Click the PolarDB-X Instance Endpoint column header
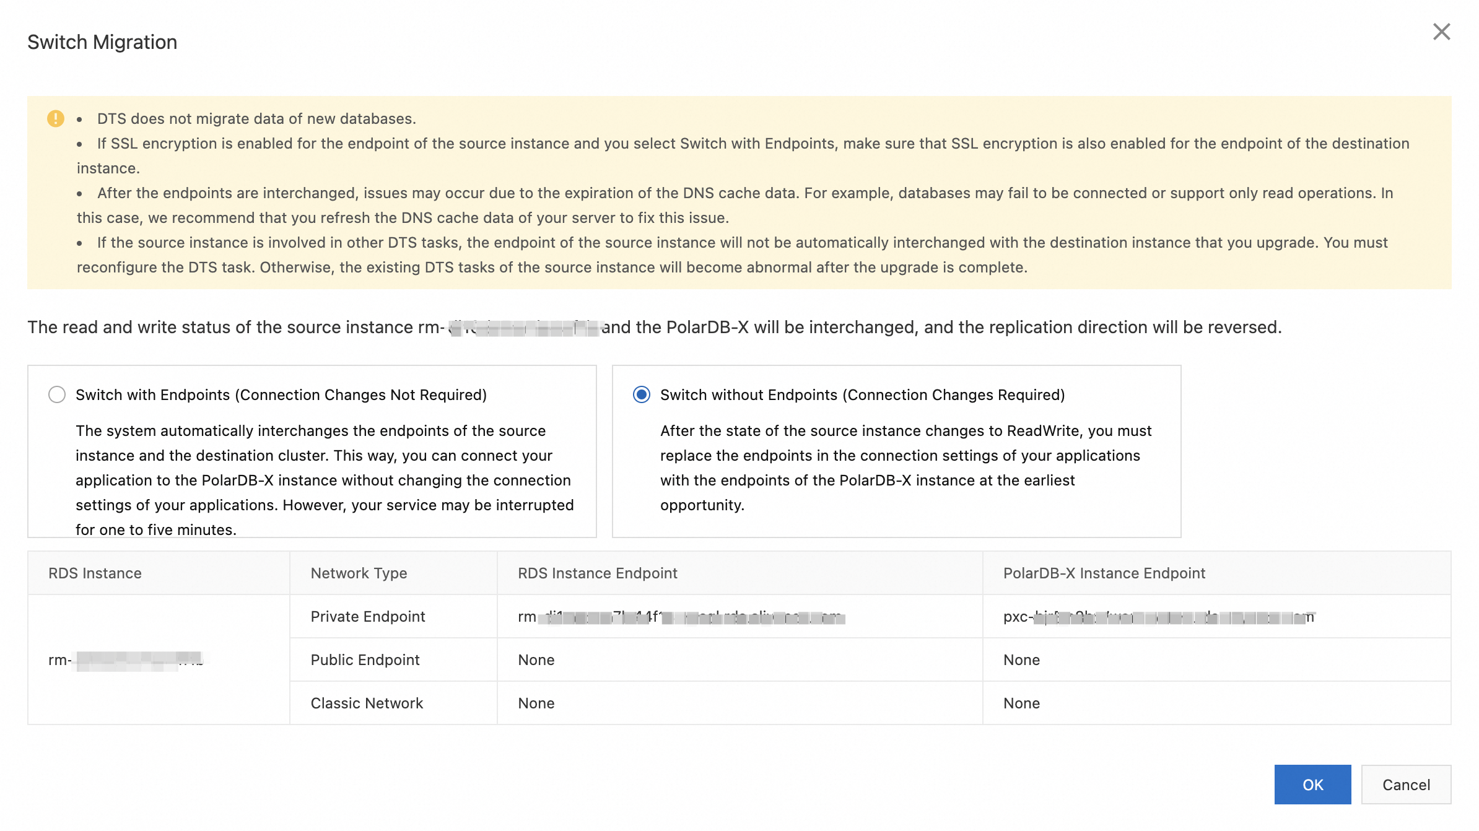 pyautogui.click(x=1104, y=573)
